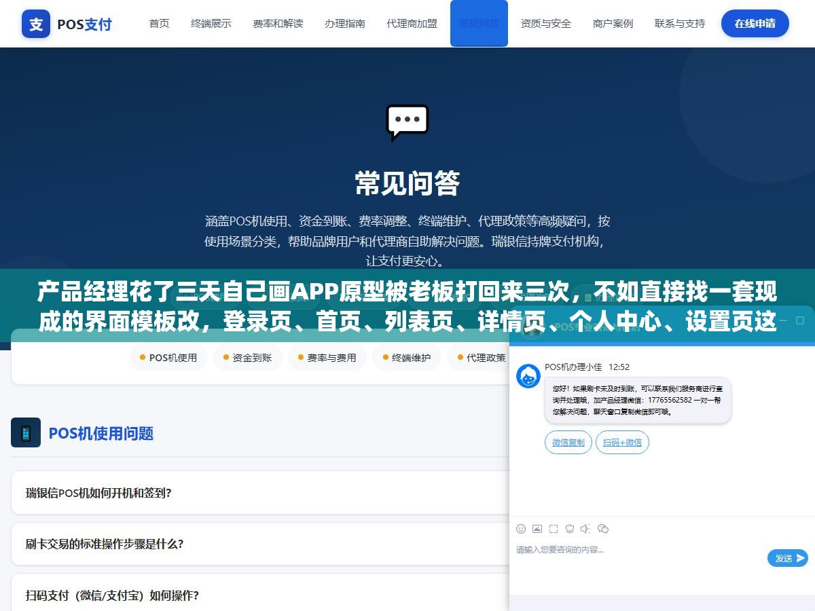
Task: Open 办理指南 in the navigation
Action: 345,24
